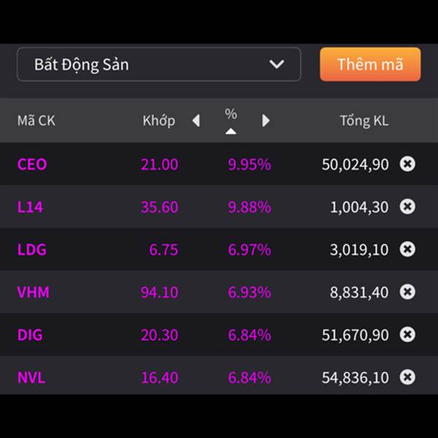The height and width of the screenshot is (438, 438).
Task: Remove NVL stock entry
Action: tap(407, 377)
